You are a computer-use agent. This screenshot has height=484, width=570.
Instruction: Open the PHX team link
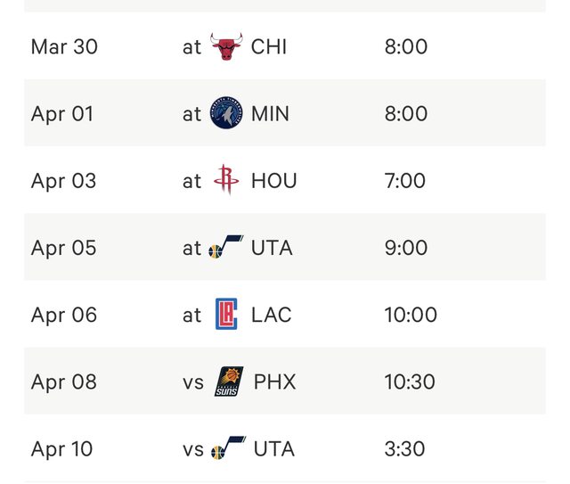[275, 381]
